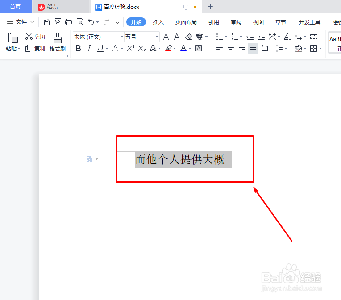Click the new tab plus button
This screenshot has height=300, width=341.
coord(210,7)
